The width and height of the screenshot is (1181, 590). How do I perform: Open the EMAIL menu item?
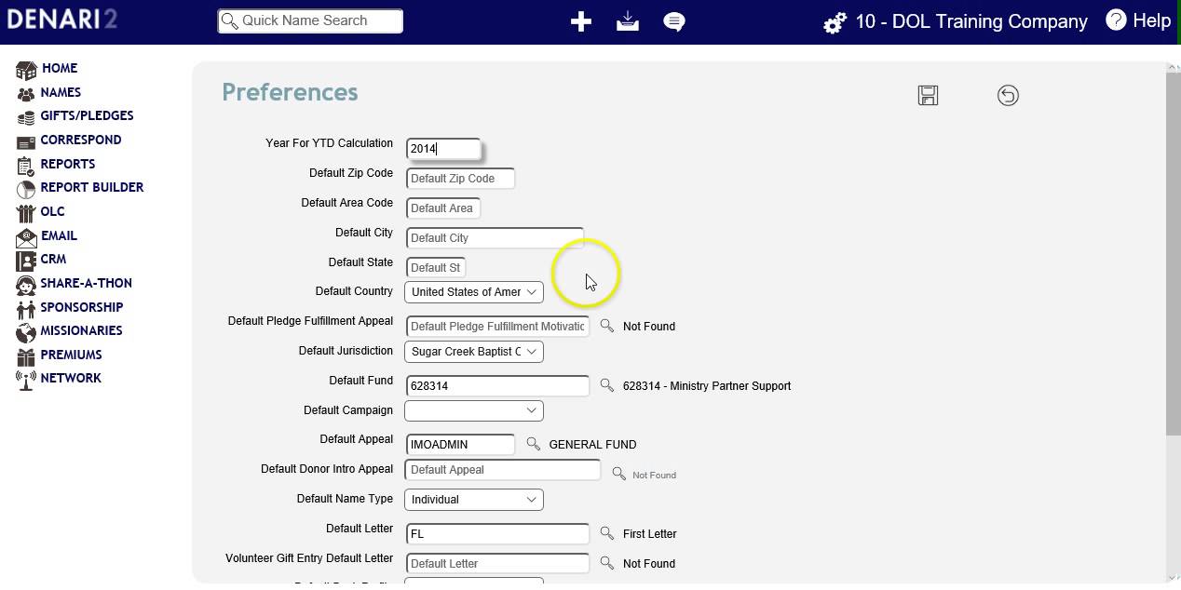click(x=59, y=235)
